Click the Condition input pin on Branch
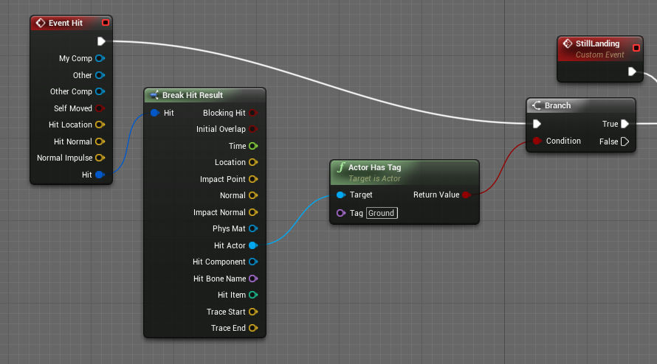Screen dimensions: 657x364 537,141
